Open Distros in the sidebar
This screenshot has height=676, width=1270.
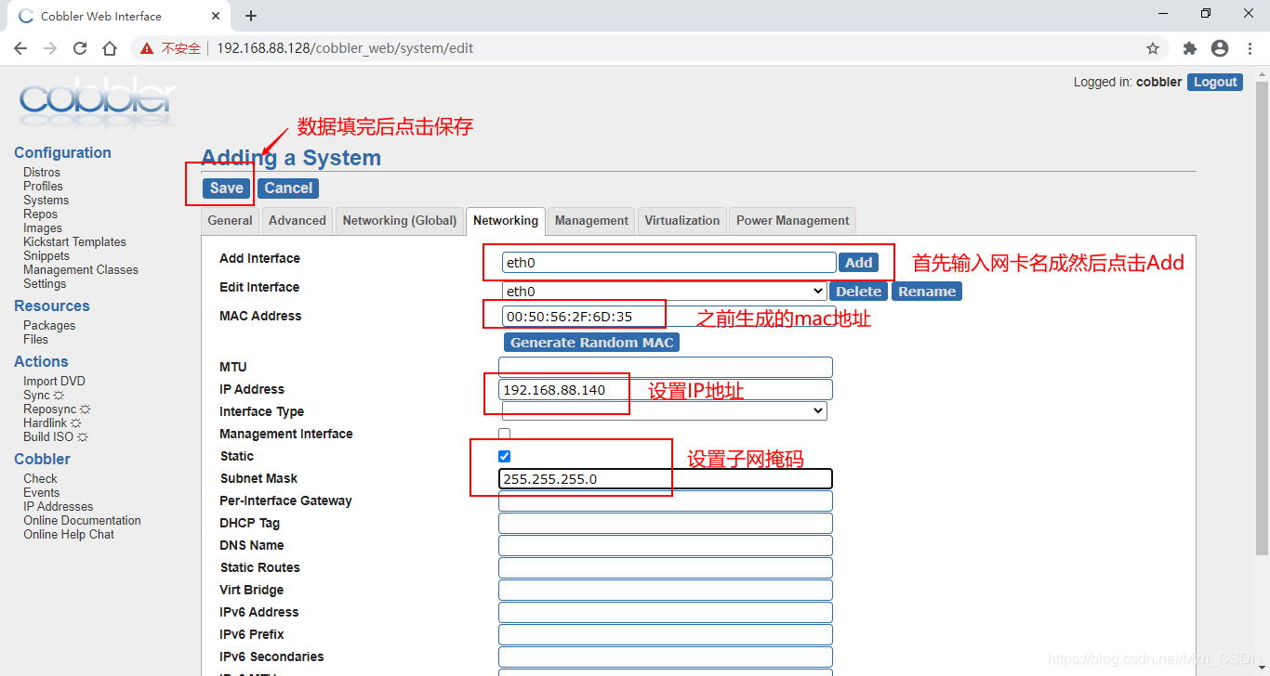click(x=42, y=172)
